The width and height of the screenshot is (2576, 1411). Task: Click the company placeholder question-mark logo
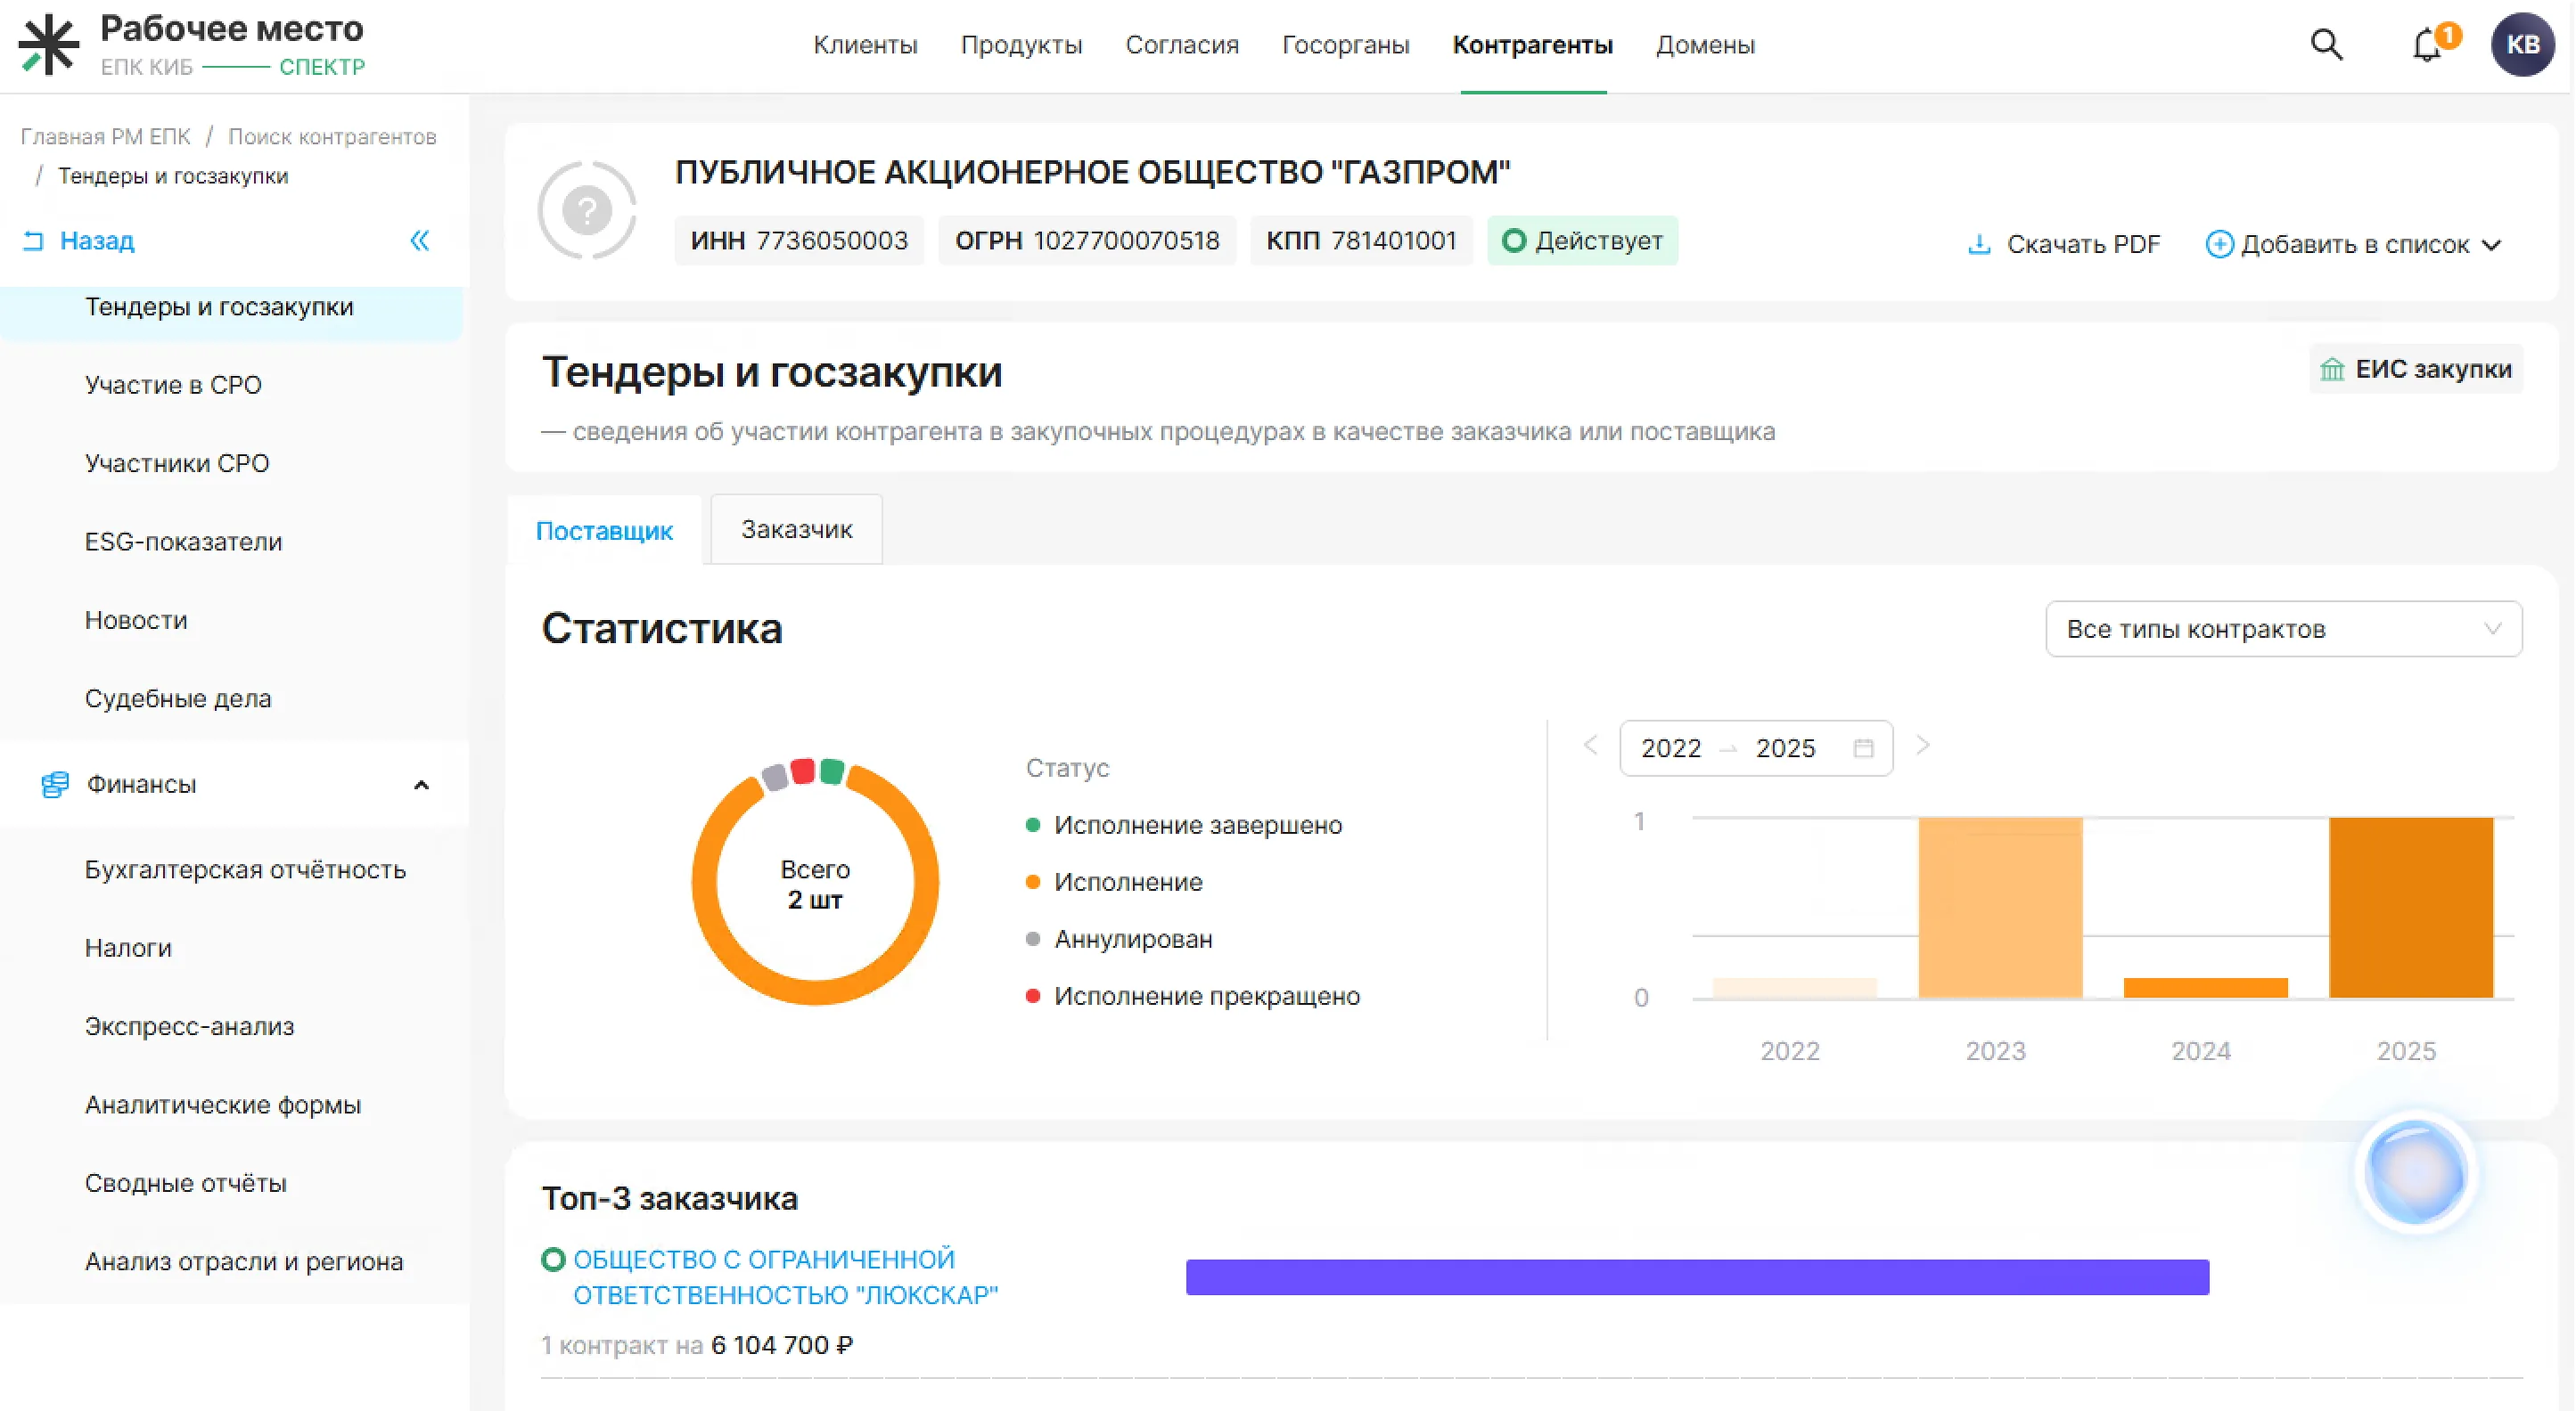pyautogui.click(x=587, y=211)
